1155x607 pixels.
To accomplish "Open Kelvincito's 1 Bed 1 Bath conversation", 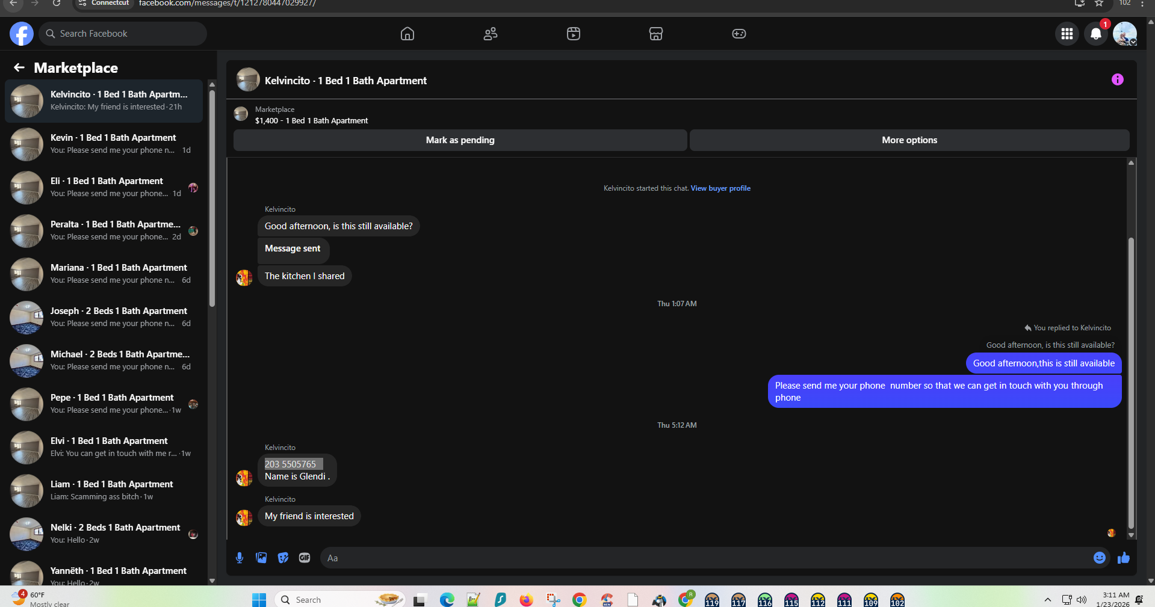I will (104, 100).
